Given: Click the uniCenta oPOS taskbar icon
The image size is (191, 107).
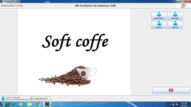Looking at the screenshot, I should (x=47, y=104).
